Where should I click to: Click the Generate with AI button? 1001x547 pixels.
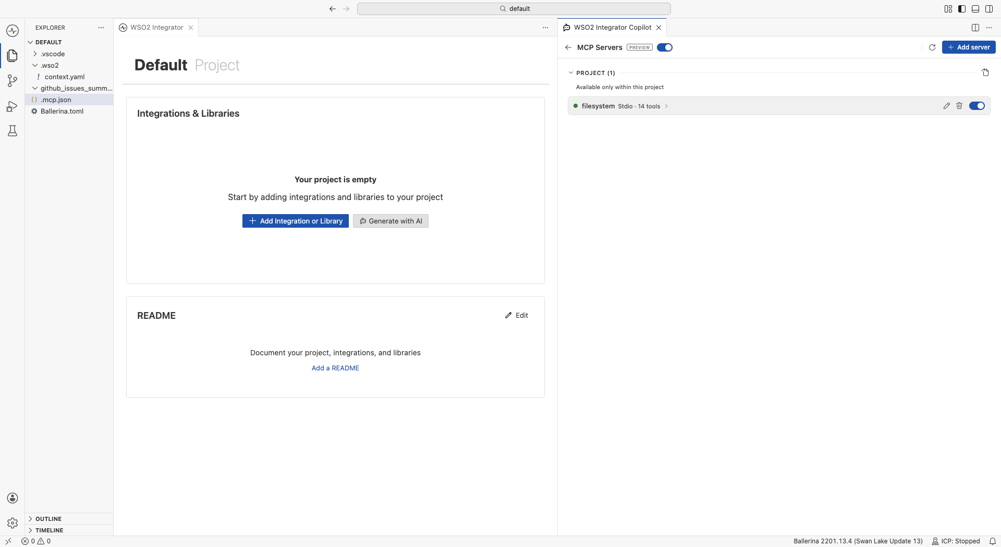[x=390, y=221]
